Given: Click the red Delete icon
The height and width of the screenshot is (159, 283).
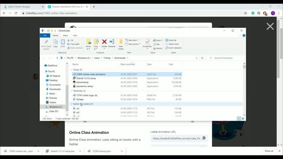Looking at the screenshot, I should point(104,42).
